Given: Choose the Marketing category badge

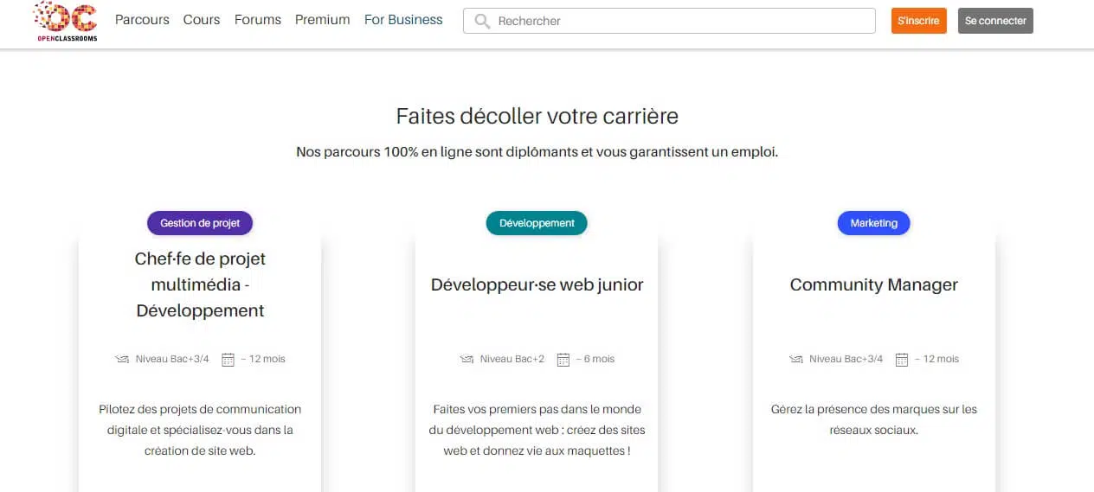Looking at the screenshot, I should [873, 223].
